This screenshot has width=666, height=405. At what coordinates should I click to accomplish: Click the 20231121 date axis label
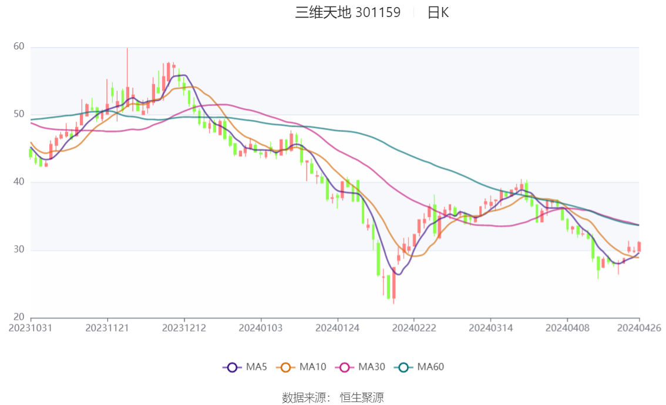[x=107, y=328]
